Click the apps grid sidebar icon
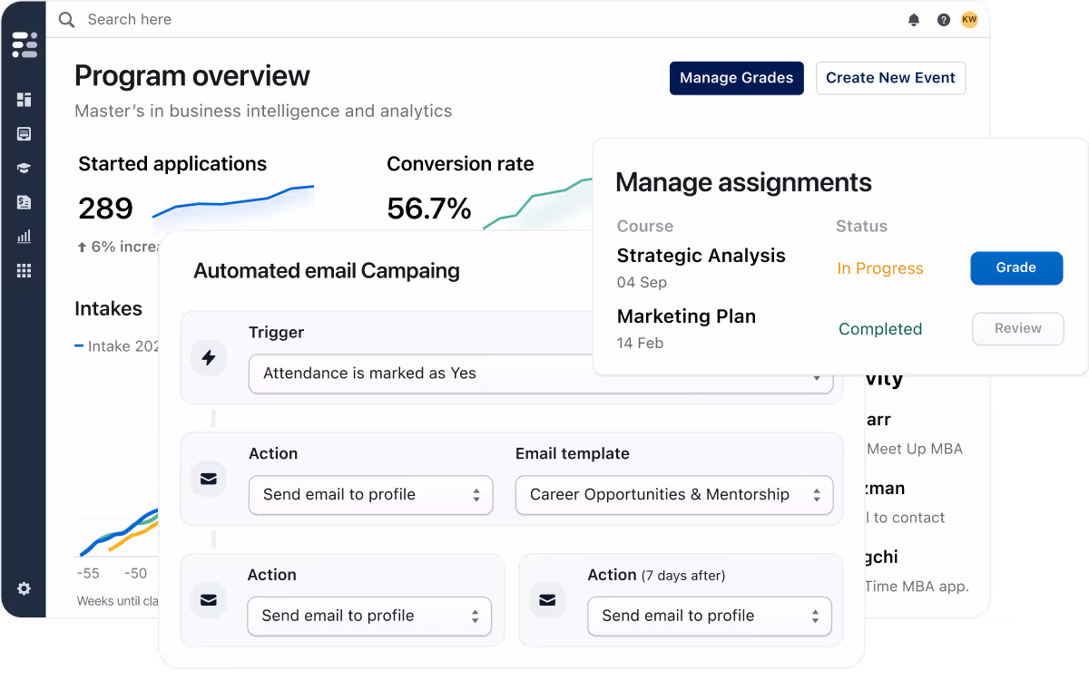The width and height of the screenshot is (1089, 680). click(24, 271)
